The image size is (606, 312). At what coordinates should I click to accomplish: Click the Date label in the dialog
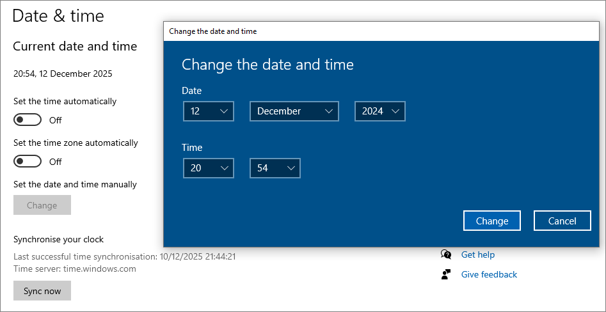(192, 91)
